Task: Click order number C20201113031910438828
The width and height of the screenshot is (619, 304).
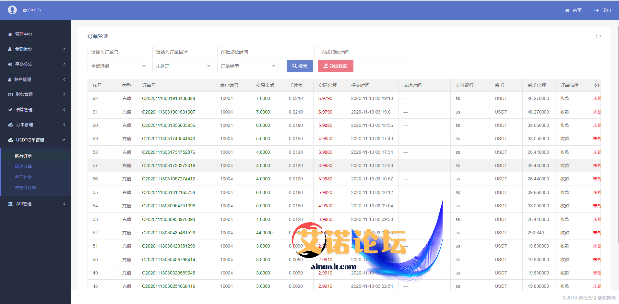Action: point(169,98)
